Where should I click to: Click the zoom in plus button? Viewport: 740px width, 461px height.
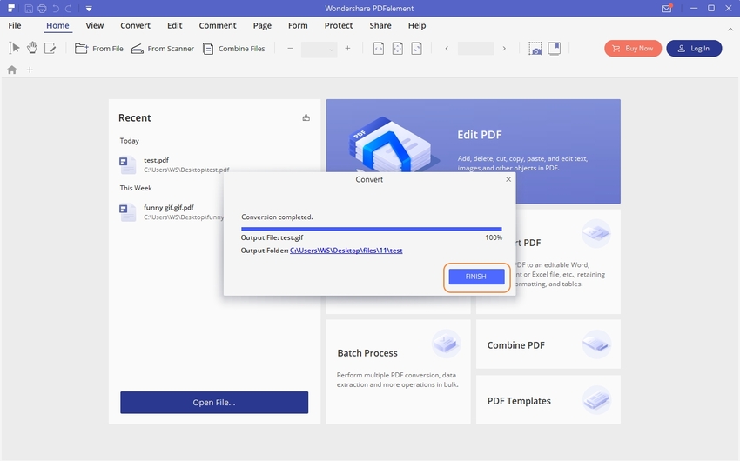(348, 48)
